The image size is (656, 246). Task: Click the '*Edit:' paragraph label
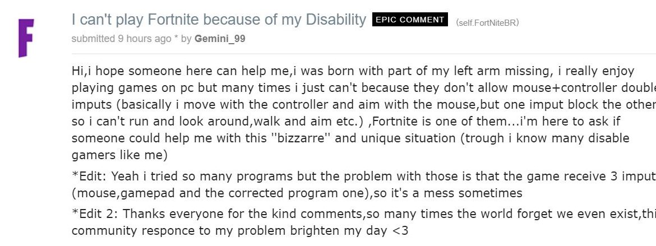coord(90,176)
